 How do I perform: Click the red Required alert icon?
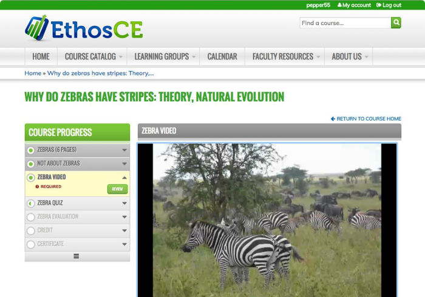click(37, 186)
